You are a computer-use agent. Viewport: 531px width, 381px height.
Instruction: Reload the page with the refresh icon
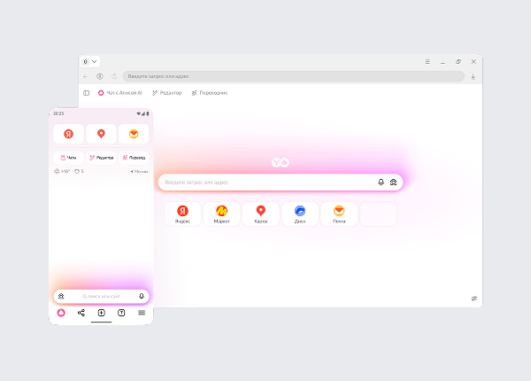coord(114,76)
